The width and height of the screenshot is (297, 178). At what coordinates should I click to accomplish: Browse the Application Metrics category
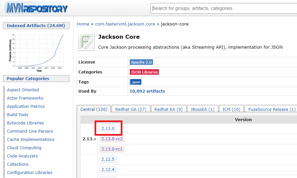[26, 107]
